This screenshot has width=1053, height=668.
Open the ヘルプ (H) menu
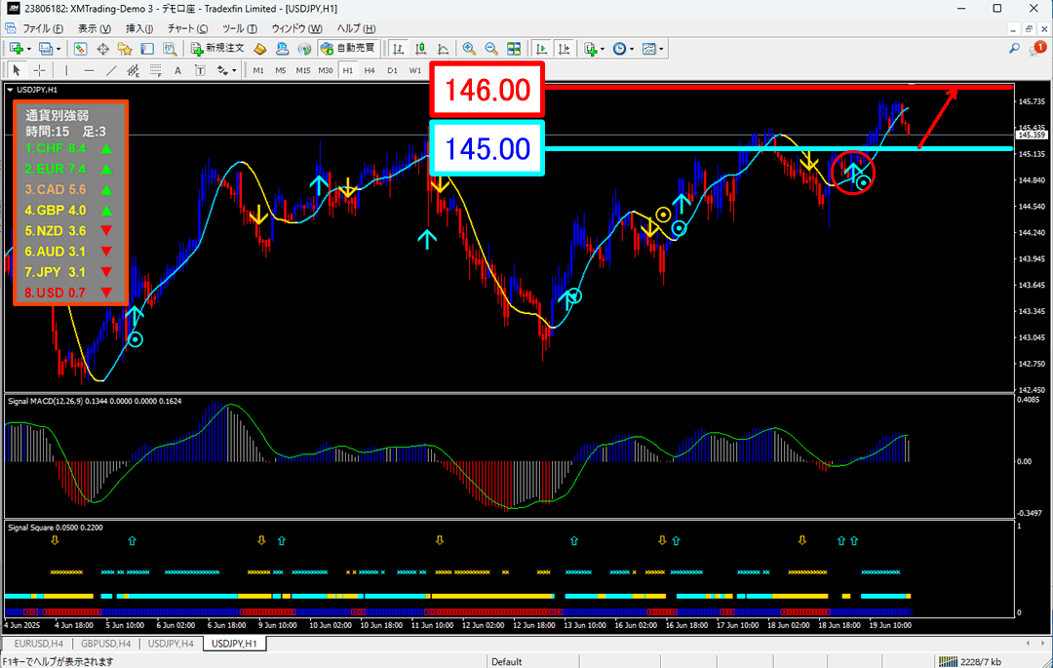point(356,29)
